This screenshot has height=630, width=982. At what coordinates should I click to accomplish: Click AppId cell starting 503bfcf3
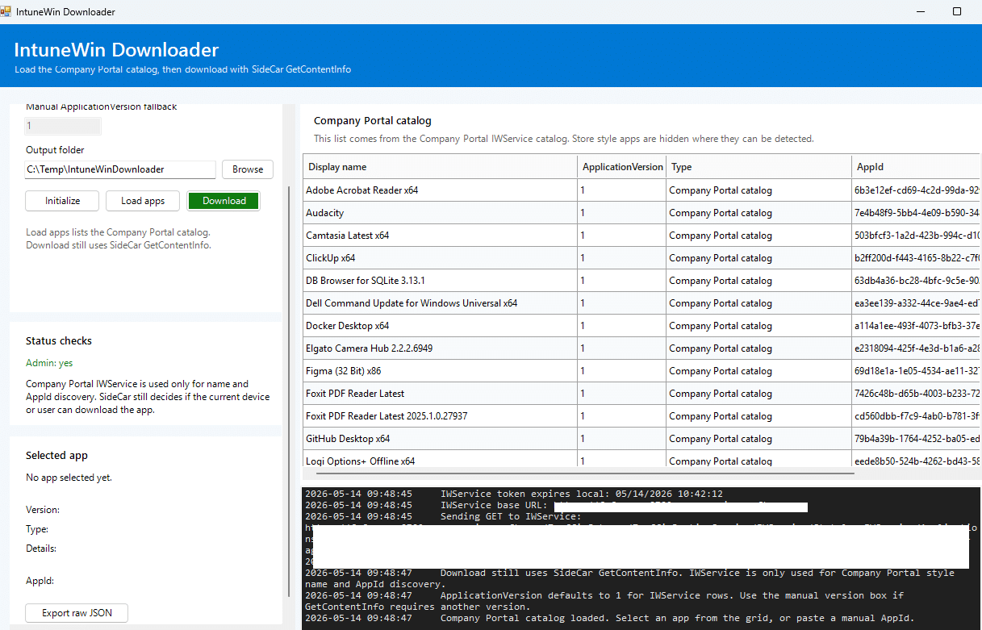click(x=917, y=236)
